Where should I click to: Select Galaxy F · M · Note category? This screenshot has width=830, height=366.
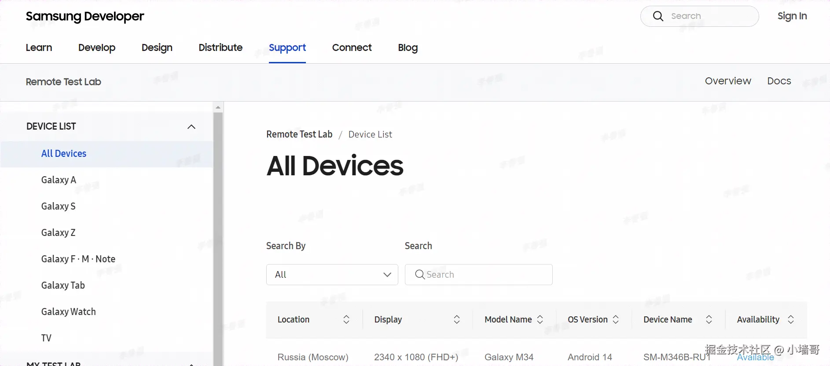point(78,259)
